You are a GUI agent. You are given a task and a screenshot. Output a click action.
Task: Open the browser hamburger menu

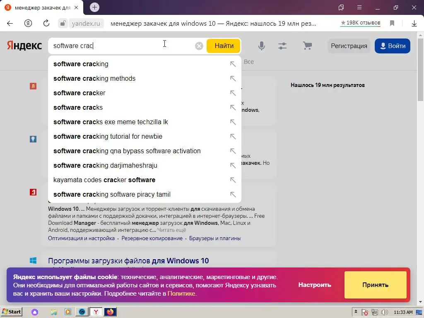(359, 7)
